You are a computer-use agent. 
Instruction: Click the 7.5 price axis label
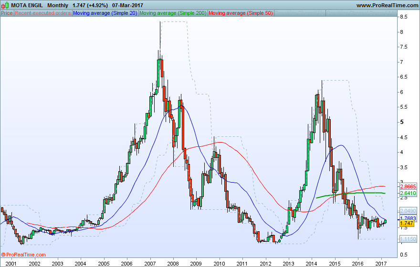[404, 47]
